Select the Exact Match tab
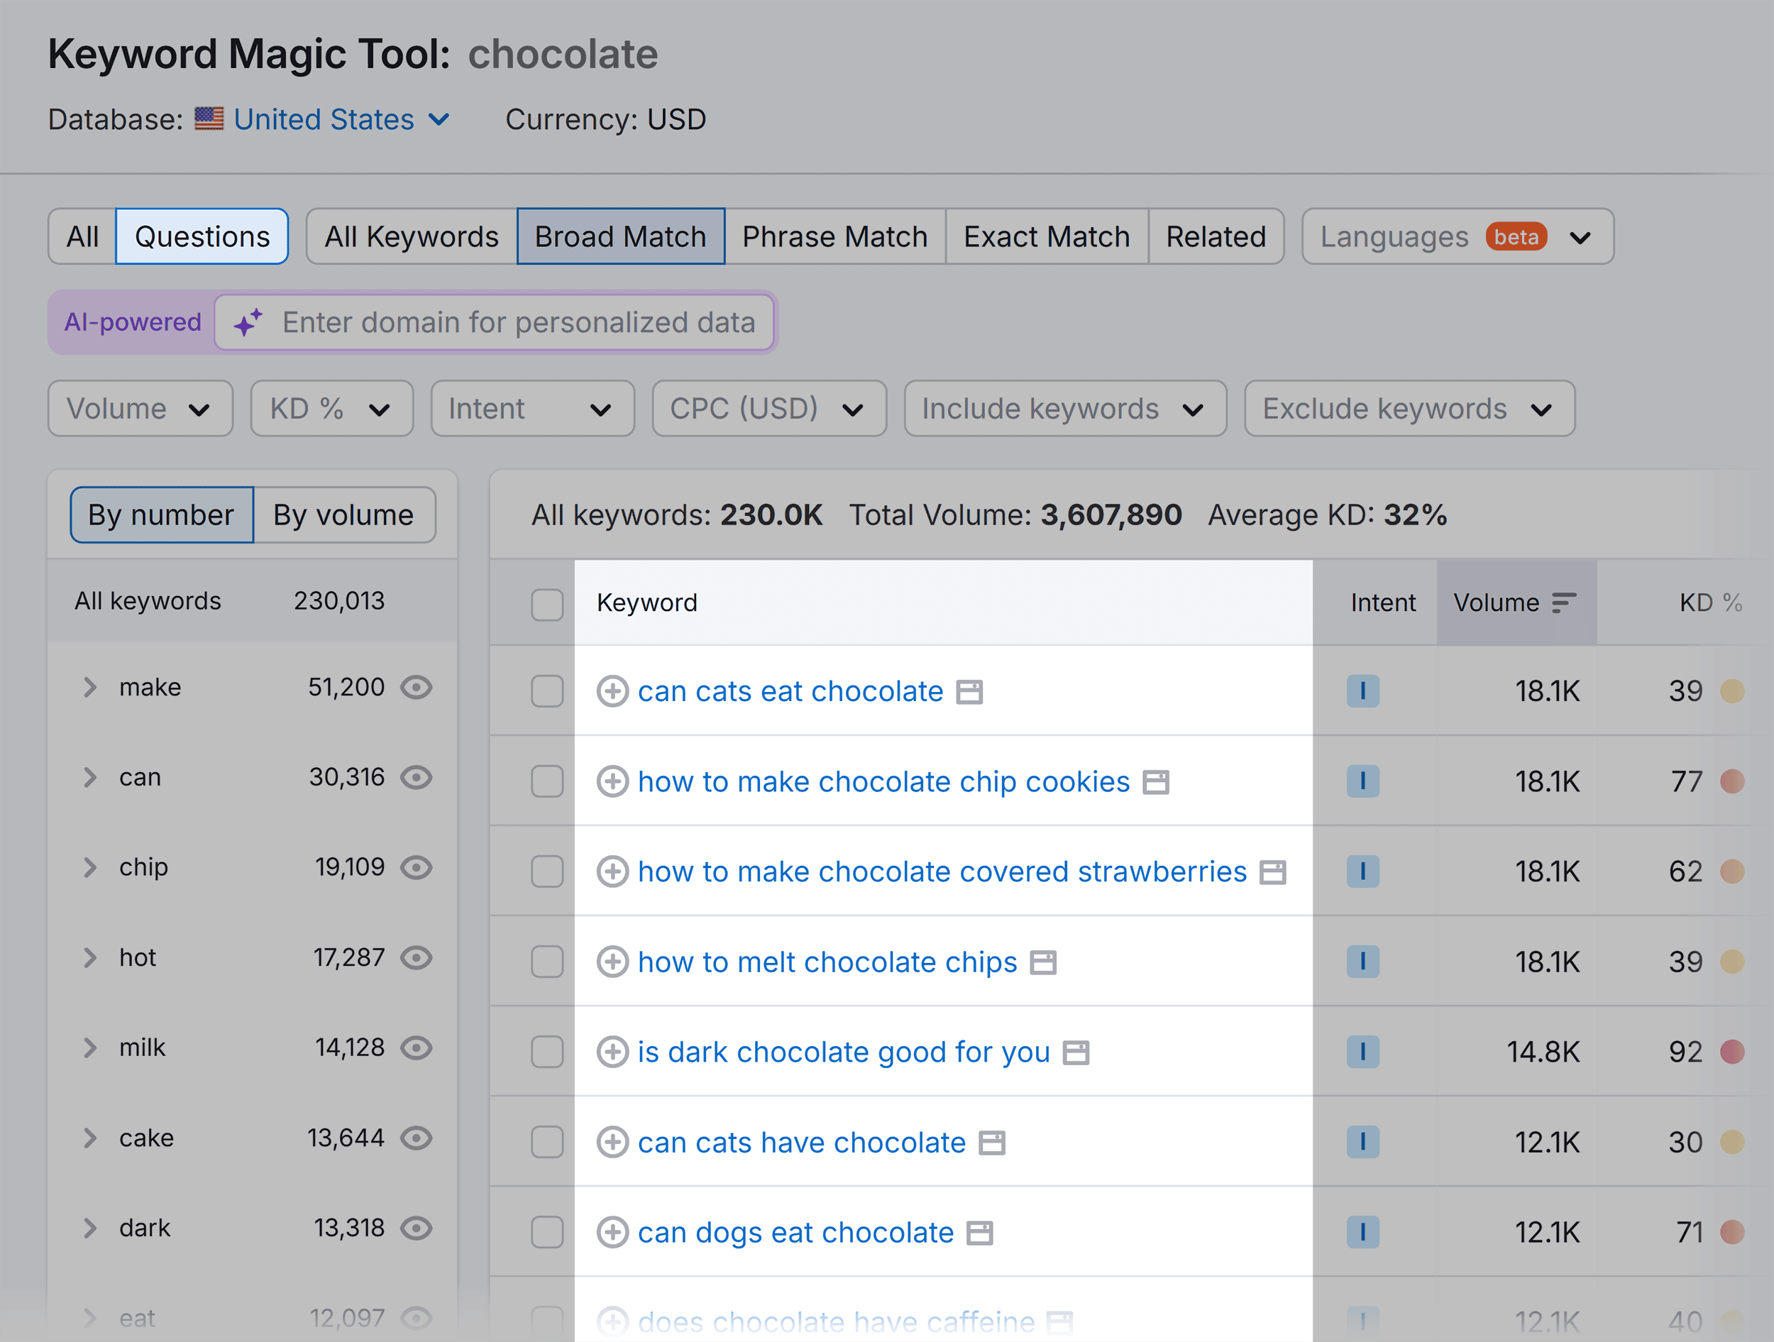The image size is (1774, 1342). point(1047,236)
